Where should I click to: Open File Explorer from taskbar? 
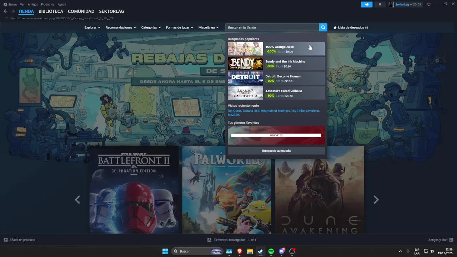(x=250, y=251)
